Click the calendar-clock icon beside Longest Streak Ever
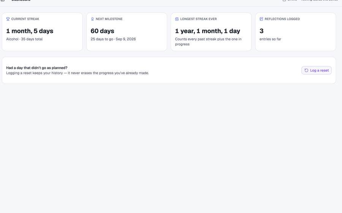Screen dimensions: 342x213 177,19
